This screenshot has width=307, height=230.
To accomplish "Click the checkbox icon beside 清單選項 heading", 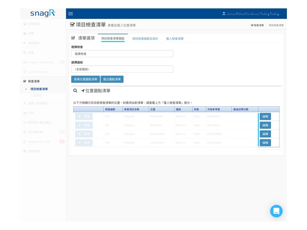I will coord(73,38).
